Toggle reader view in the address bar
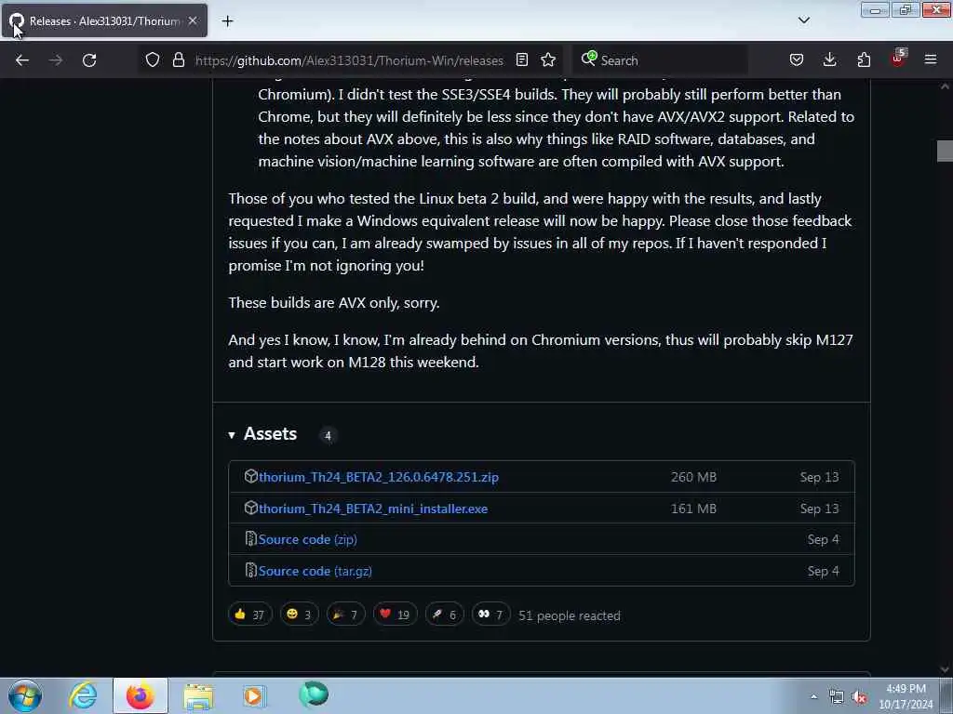 [521, 60]
